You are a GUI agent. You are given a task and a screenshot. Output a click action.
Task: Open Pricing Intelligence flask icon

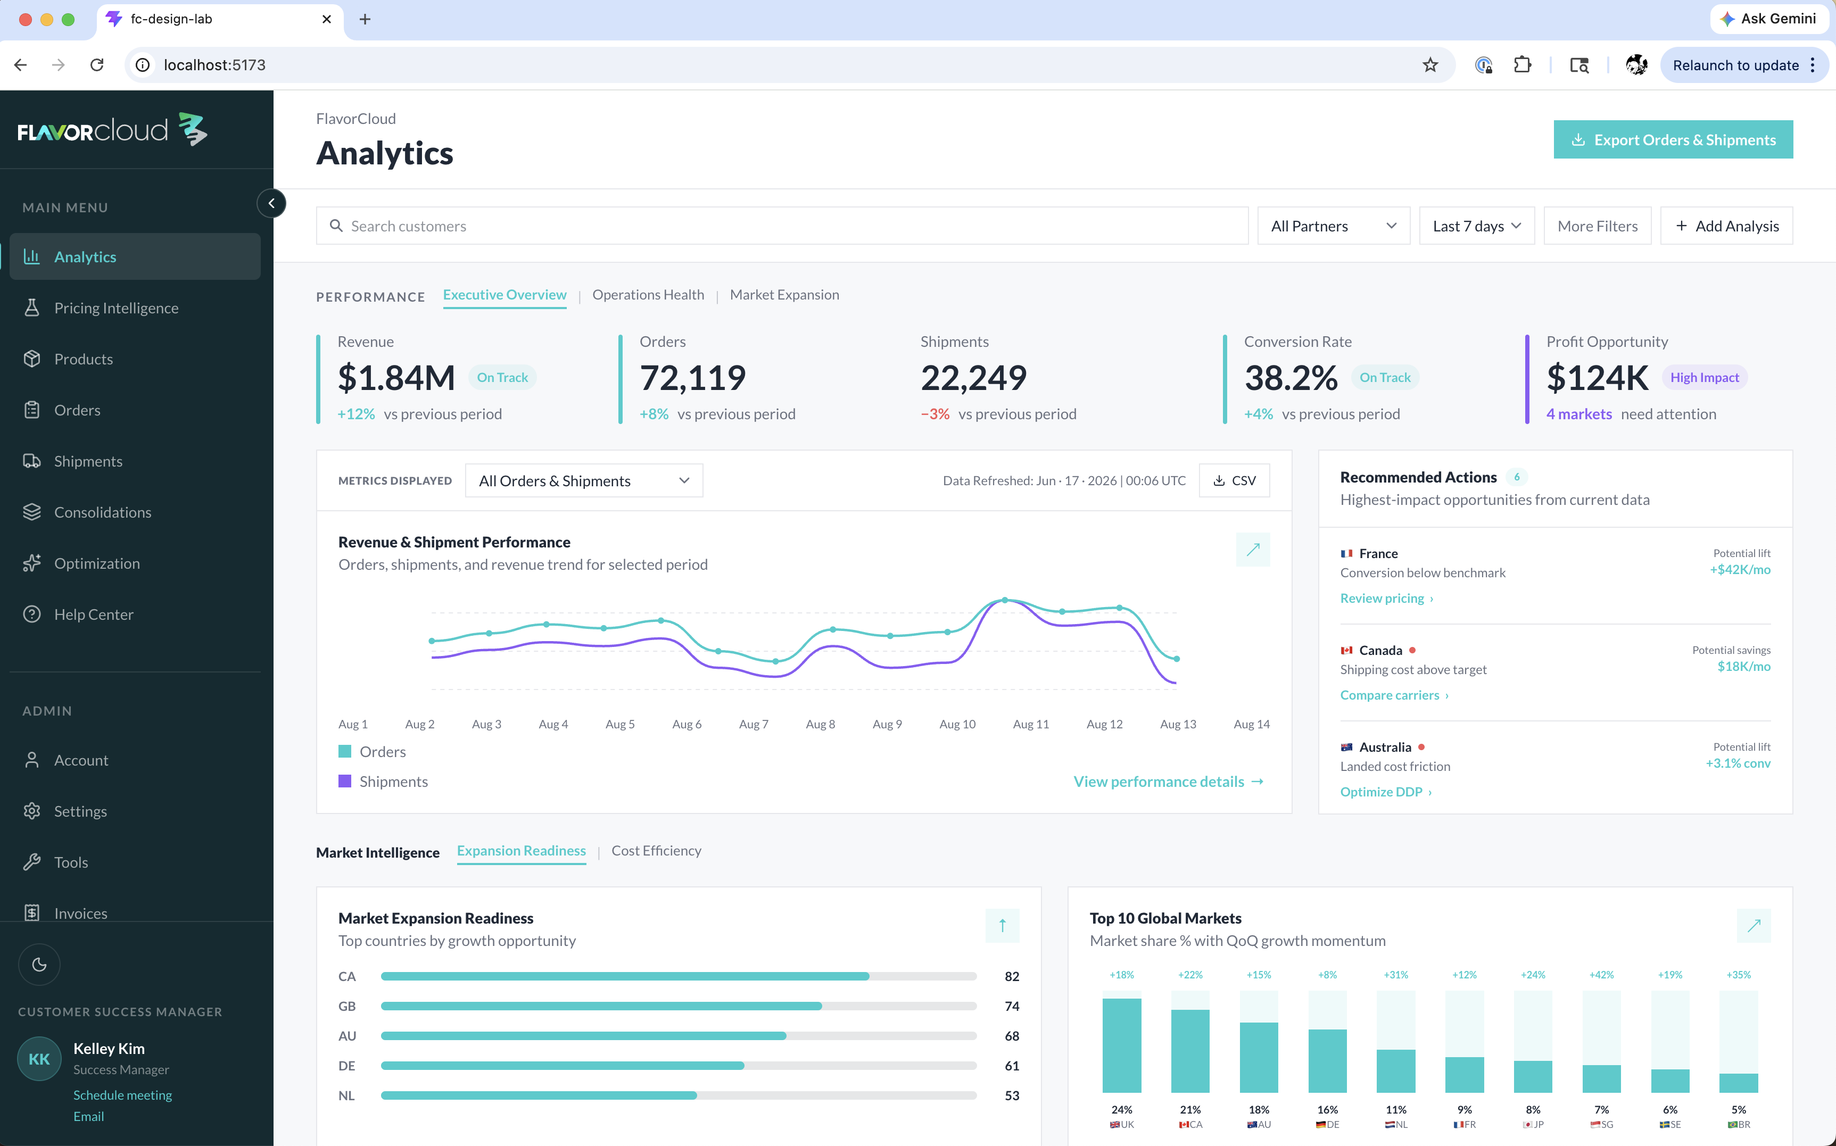[32, 308]
